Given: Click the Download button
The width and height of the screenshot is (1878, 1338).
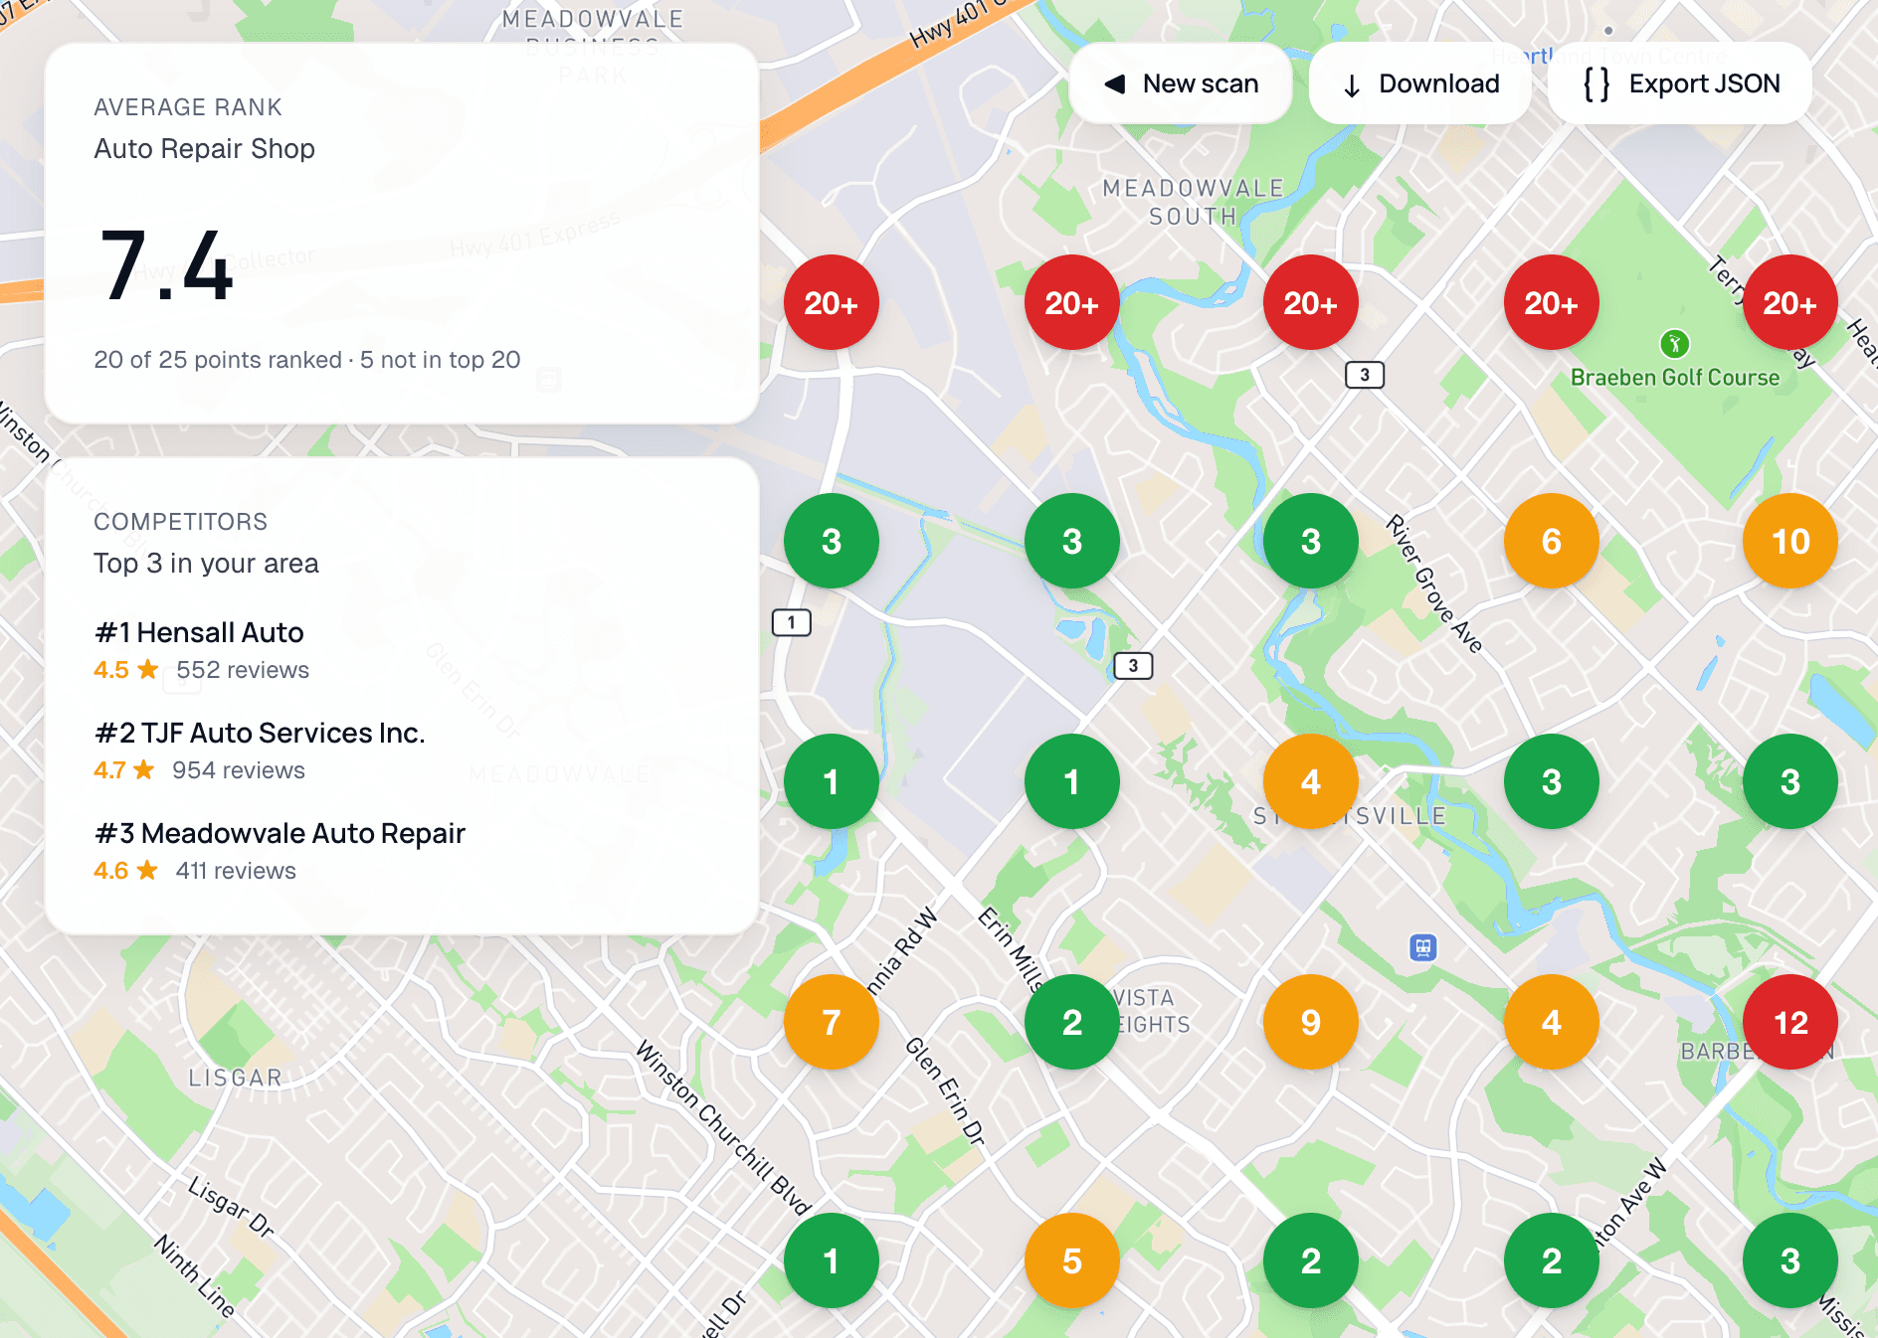Looking at the screenshot, I should pyautogui.click(x=1419, y=84).
